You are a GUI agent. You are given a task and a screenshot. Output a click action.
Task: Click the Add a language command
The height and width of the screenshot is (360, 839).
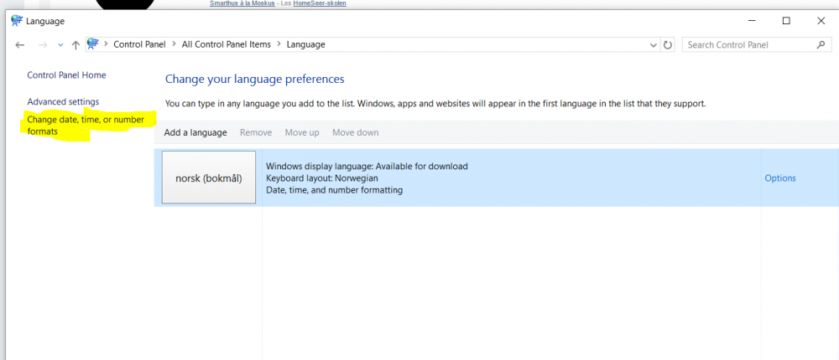click(195, 132)
